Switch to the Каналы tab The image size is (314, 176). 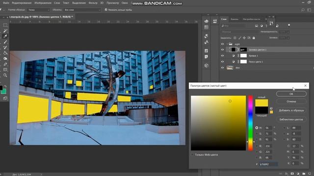[235, 19]
